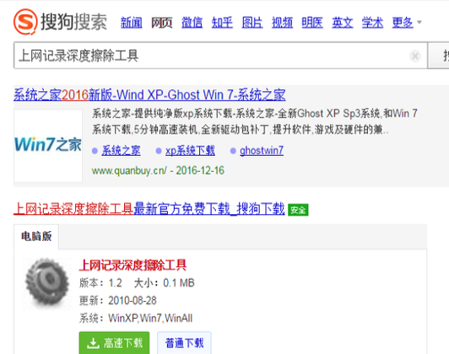
Task: Click the search submit button
Action: coord(438,56)
